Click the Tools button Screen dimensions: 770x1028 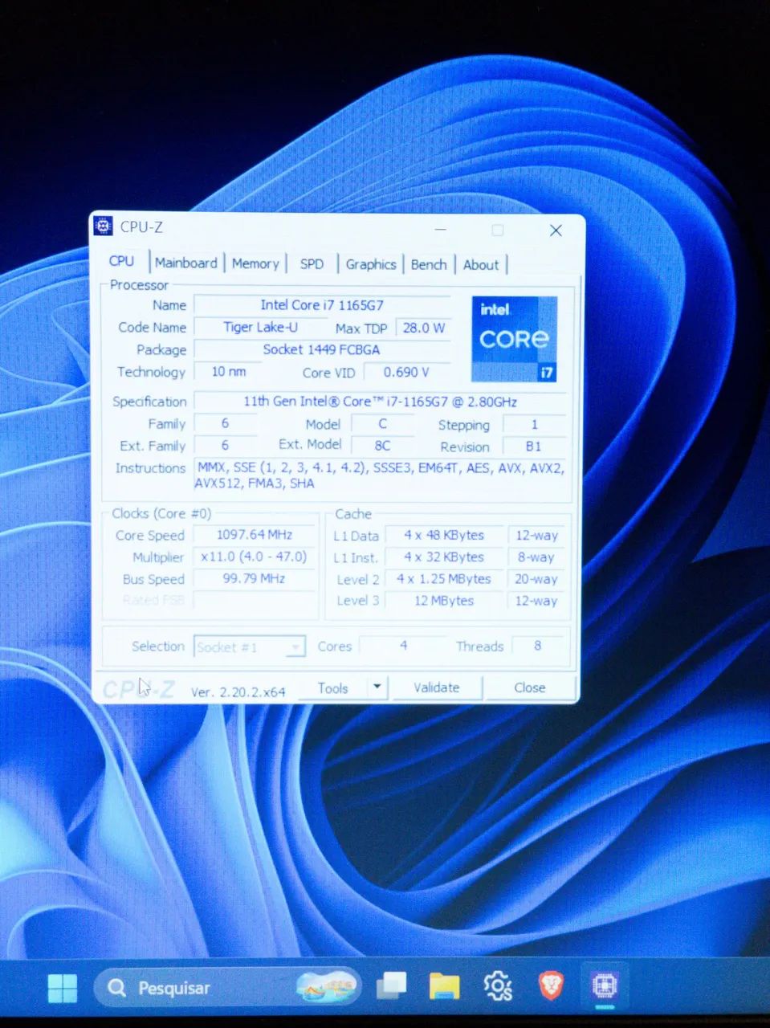point(332,688)
